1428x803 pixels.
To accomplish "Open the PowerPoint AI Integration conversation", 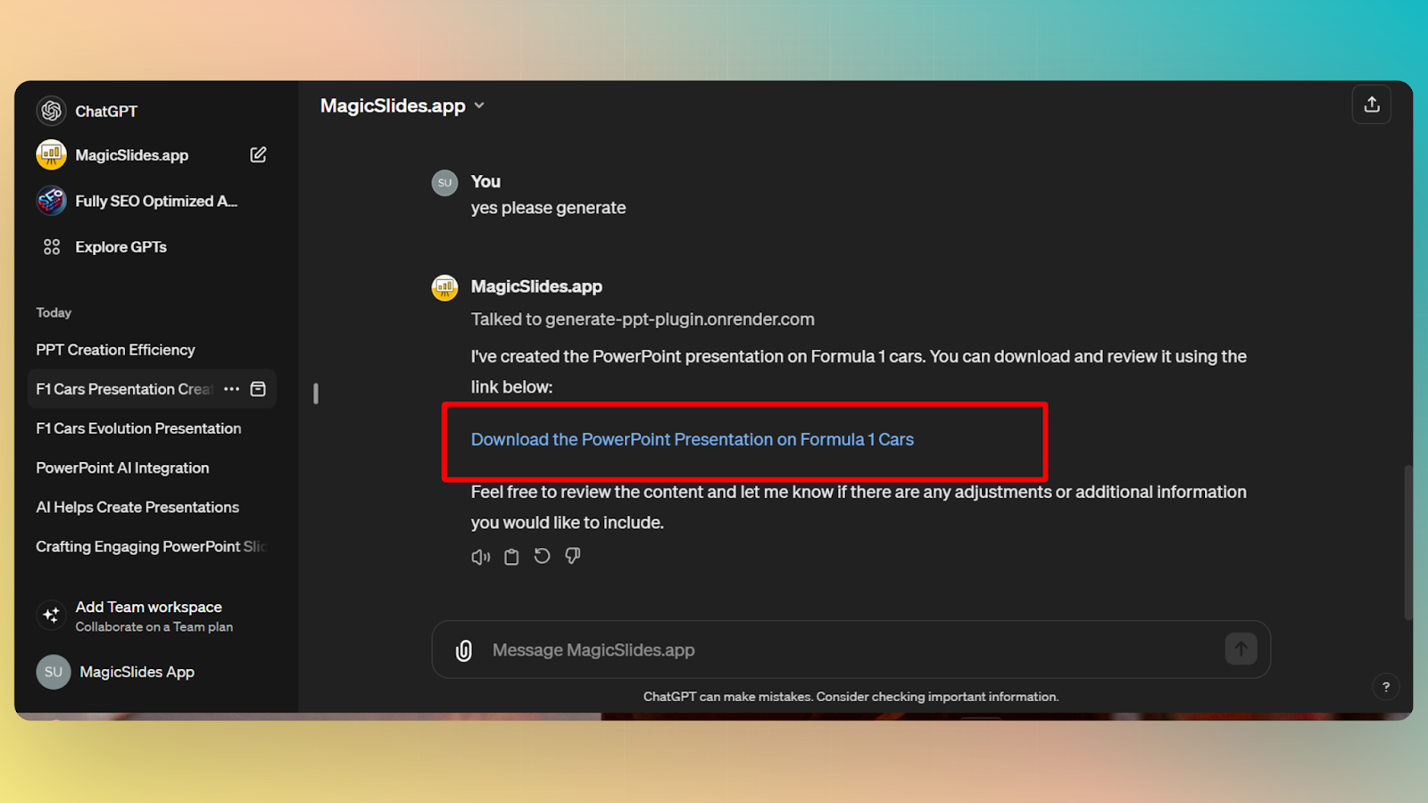I will (x=122, y=468).
